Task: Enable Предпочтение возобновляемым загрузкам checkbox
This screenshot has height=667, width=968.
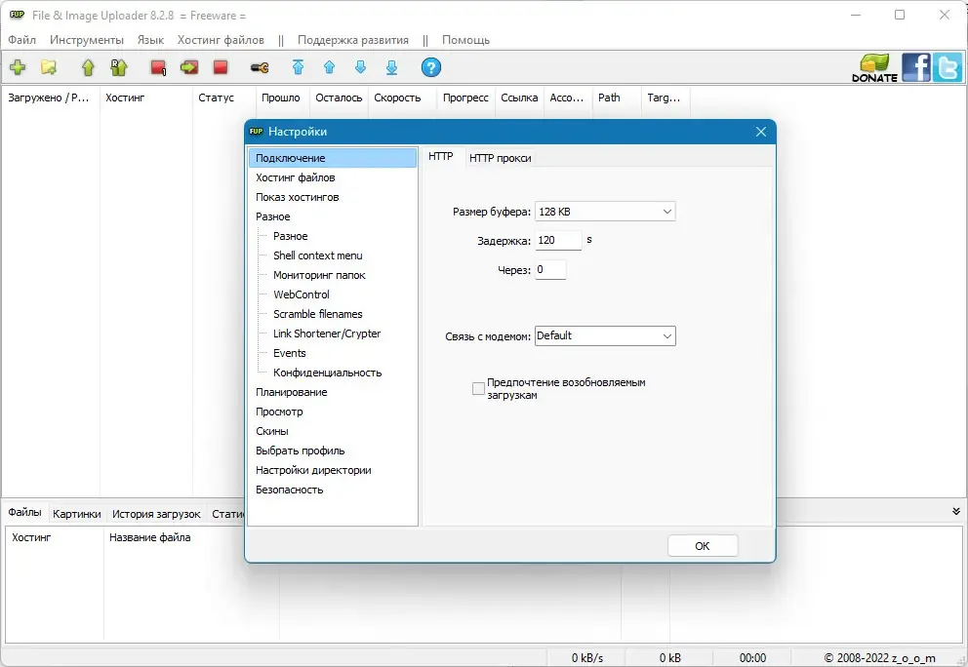Action: (x=478, y=389)
